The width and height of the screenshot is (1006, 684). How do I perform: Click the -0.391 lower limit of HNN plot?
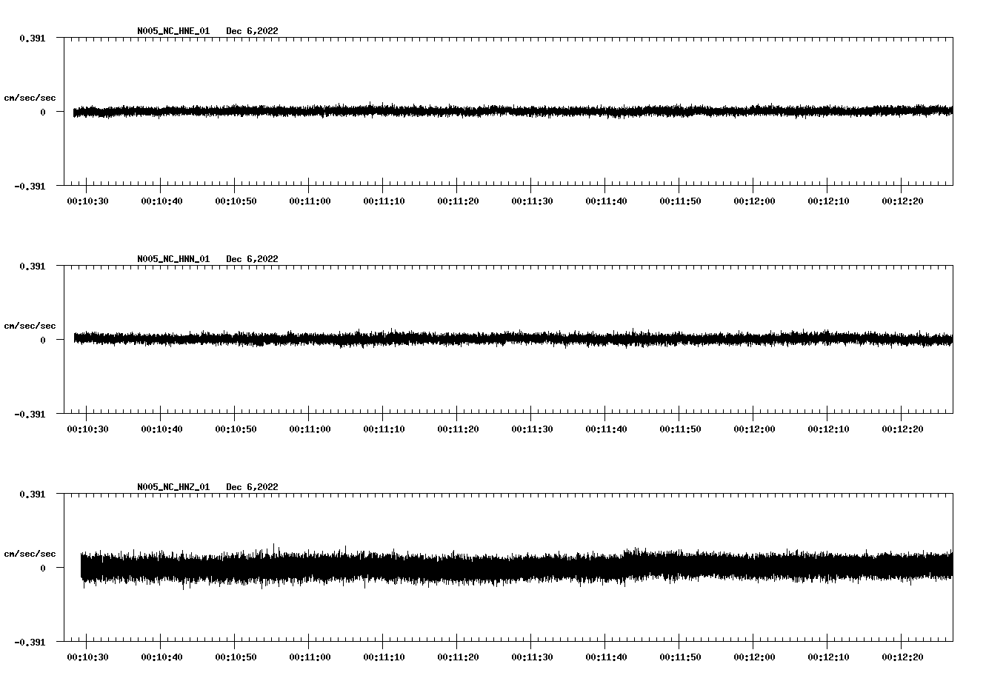click(30, 414)
